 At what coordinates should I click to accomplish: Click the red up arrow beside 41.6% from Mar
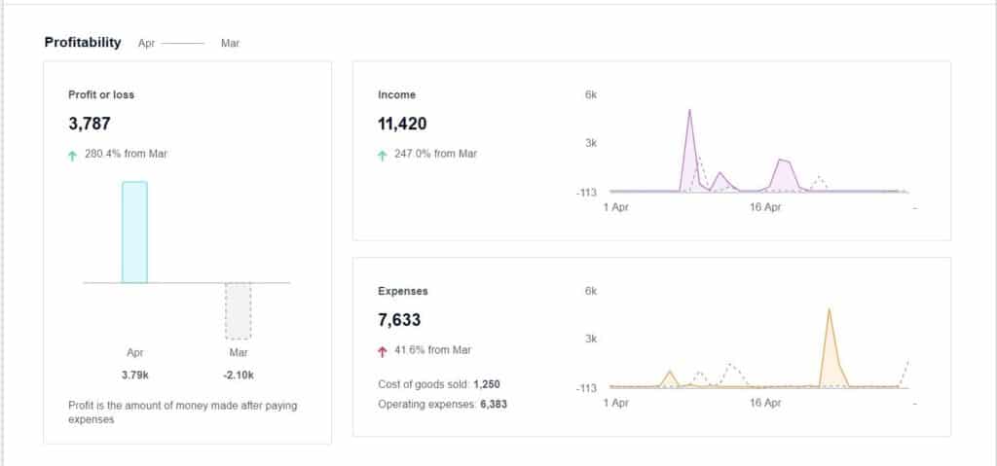coord(383,350)
